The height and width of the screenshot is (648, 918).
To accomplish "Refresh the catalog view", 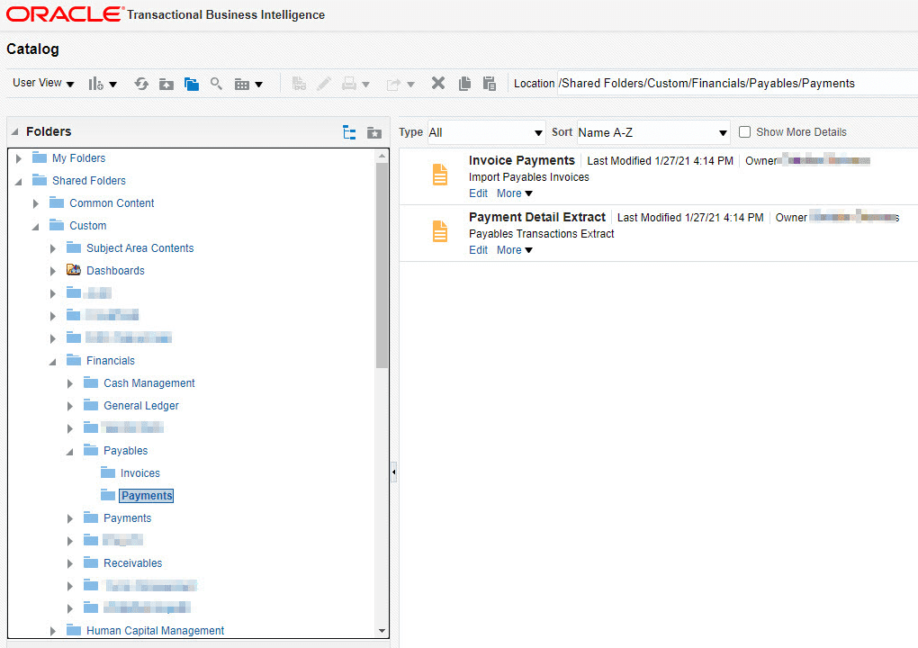I will coord(141,84).
